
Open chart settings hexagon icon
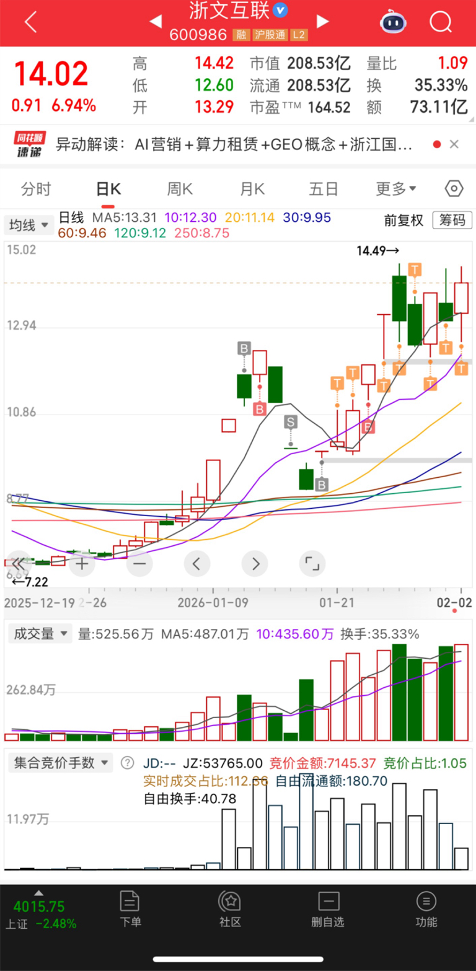[454, 188]
